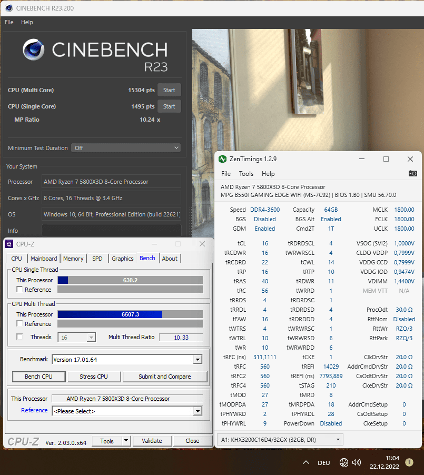Image resolution: width=424 pixels, height=475 pixels.
Task: Expand the memory module A1 selector
Action: click(x=280, y=440)
